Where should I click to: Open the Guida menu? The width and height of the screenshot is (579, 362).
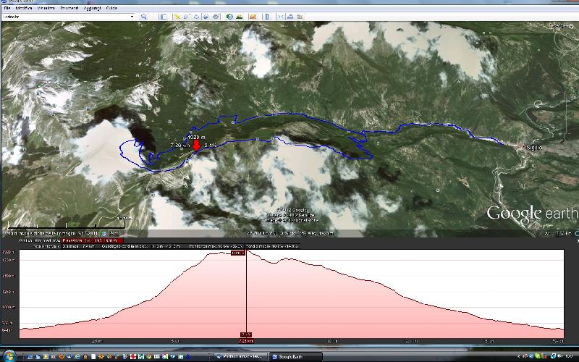(111, 8)
